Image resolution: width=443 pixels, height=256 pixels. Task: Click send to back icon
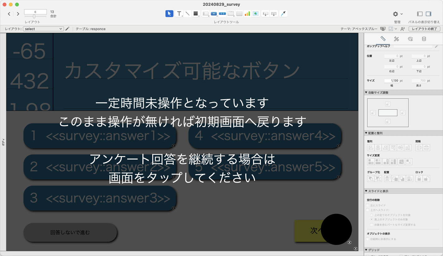pos(410,179)
